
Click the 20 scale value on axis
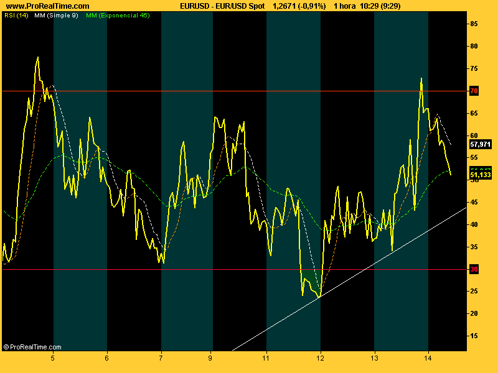tap(474, 313)
